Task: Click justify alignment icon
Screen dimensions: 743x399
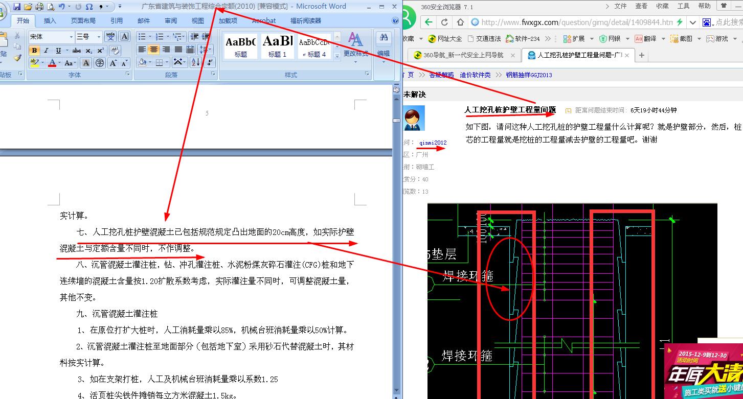Action: [x=178, y=50]
